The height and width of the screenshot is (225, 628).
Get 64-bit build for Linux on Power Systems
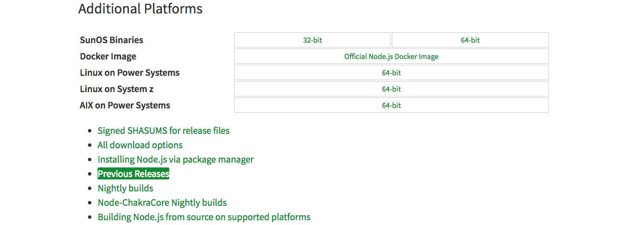(391, 73)
